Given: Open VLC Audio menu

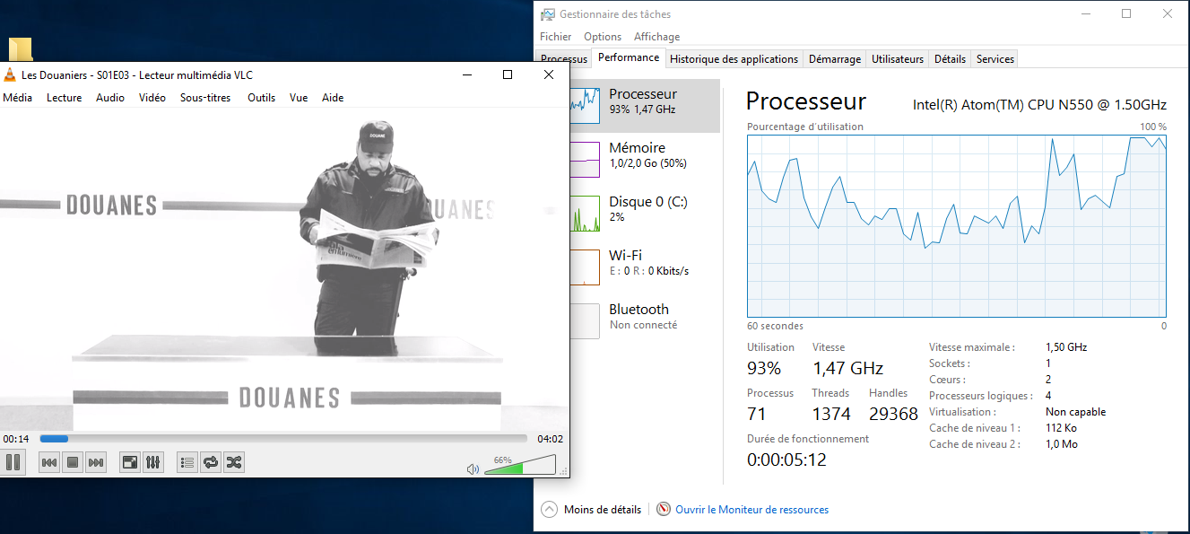Looking at the screenshot, I should (110, 98).
